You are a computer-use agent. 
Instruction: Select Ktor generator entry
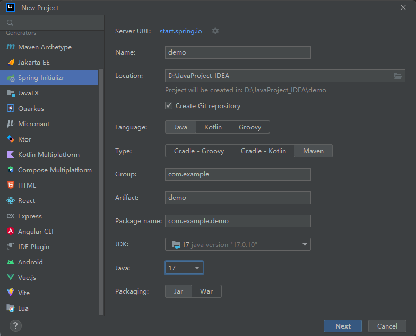(x=49, y=139)
